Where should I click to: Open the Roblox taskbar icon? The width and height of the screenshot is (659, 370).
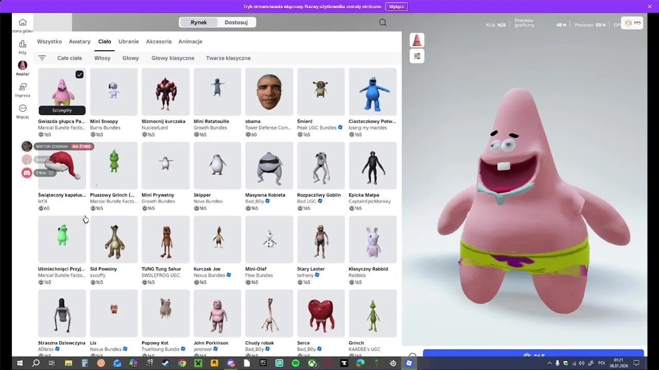click(x=409, y=363)
